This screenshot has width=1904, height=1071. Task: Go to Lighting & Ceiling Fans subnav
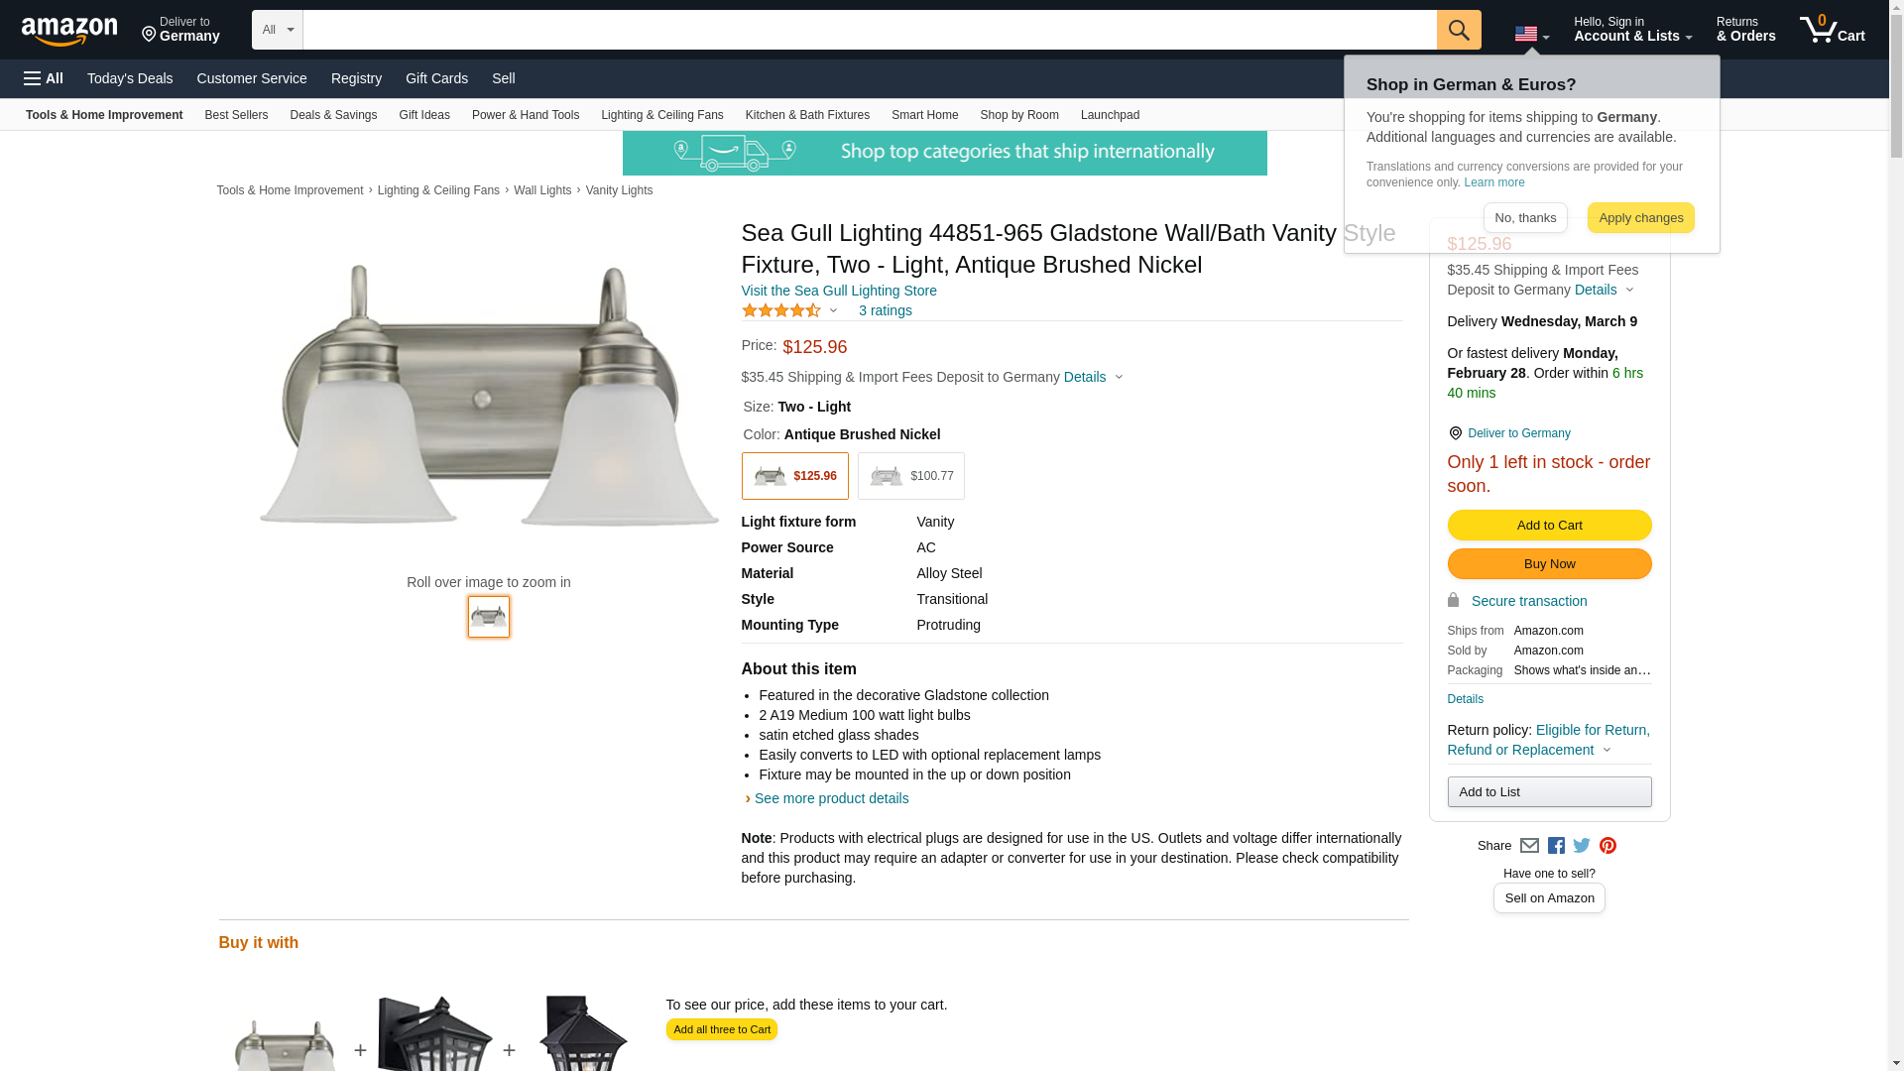(661, 115)
